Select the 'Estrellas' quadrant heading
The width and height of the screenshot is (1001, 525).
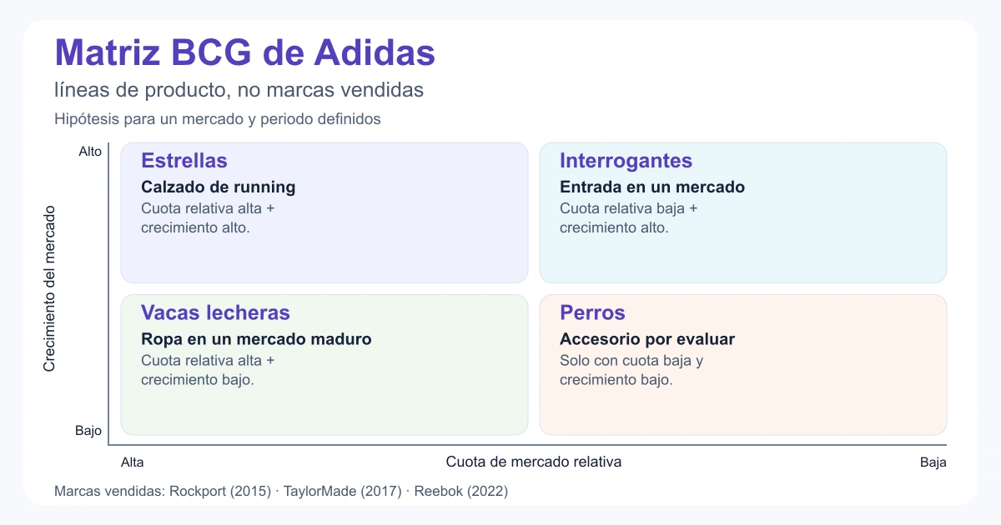click(x=184, y=161)
